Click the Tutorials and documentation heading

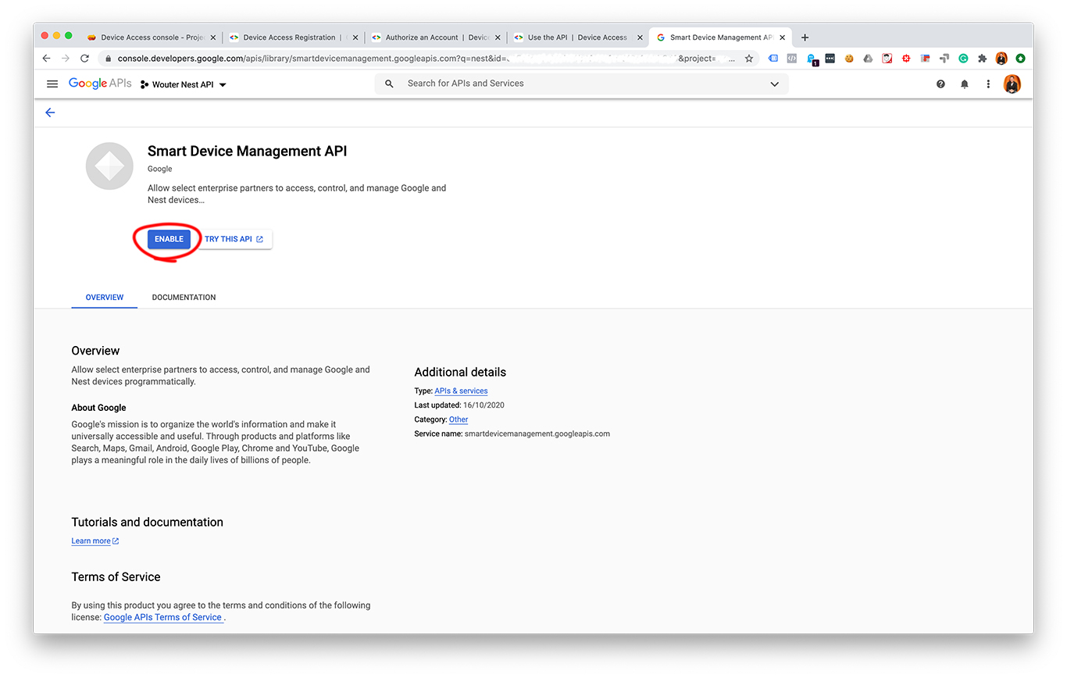148,522
